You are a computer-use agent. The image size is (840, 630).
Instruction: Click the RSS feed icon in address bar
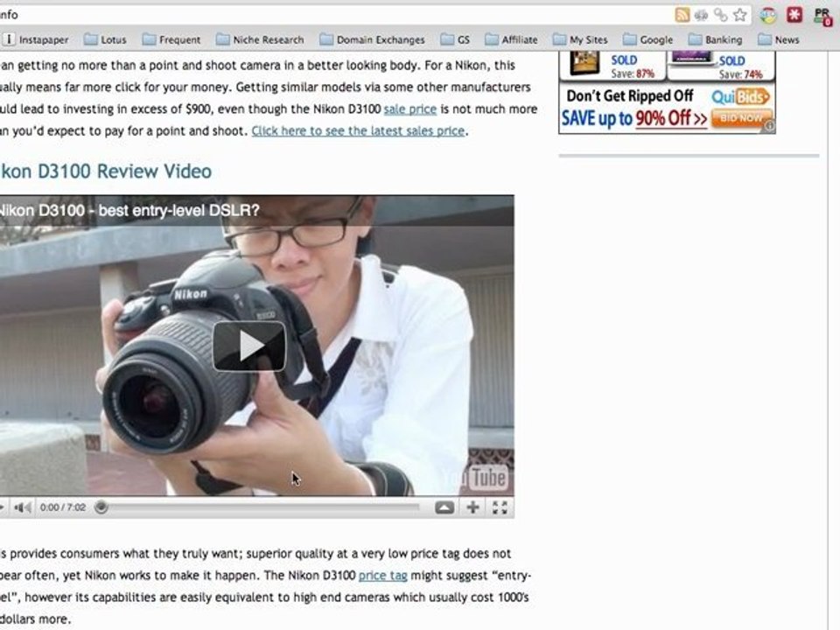[x=682, y=15]
